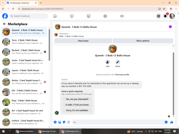Image resolution: width=179 pixels, height=134 pixels.
Task: Open a new browser tab
Action: point(41,3)
